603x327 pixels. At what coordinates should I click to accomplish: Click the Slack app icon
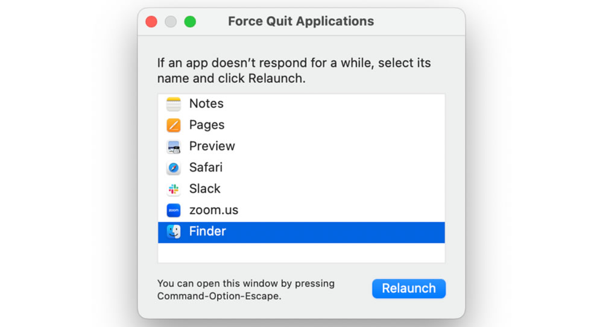point(174,189)
